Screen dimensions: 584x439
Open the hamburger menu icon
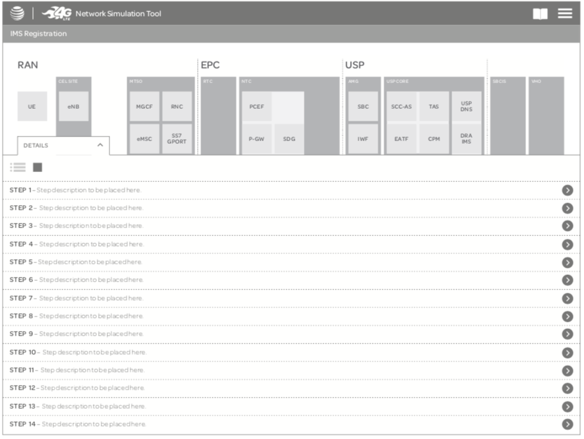[565, 13]
